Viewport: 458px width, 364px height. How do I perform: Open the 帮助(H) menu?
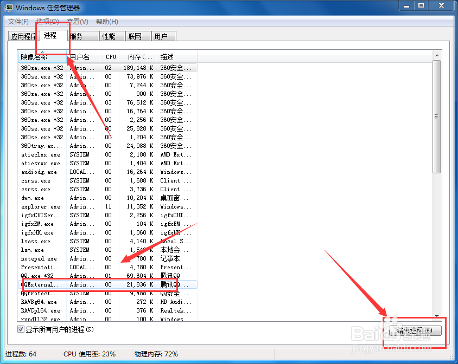(x=107, y=22)
